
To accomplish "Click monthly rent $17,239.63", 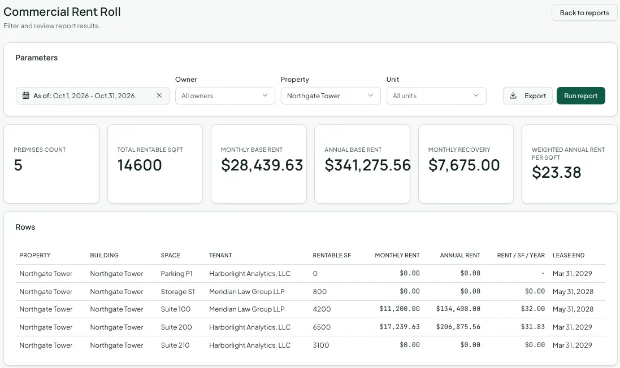I will point(400,327).
